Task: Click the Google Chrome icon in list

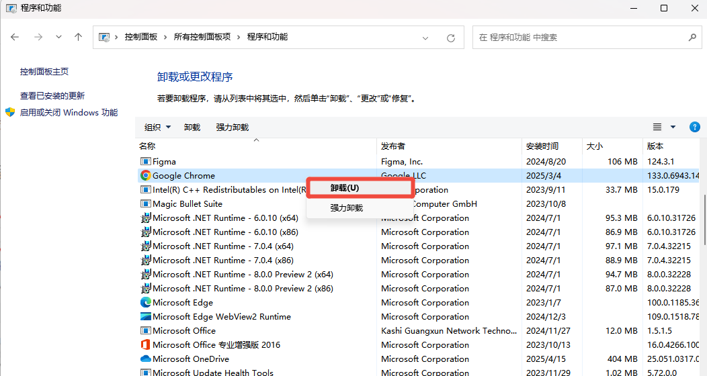Action: click(145, 176)
